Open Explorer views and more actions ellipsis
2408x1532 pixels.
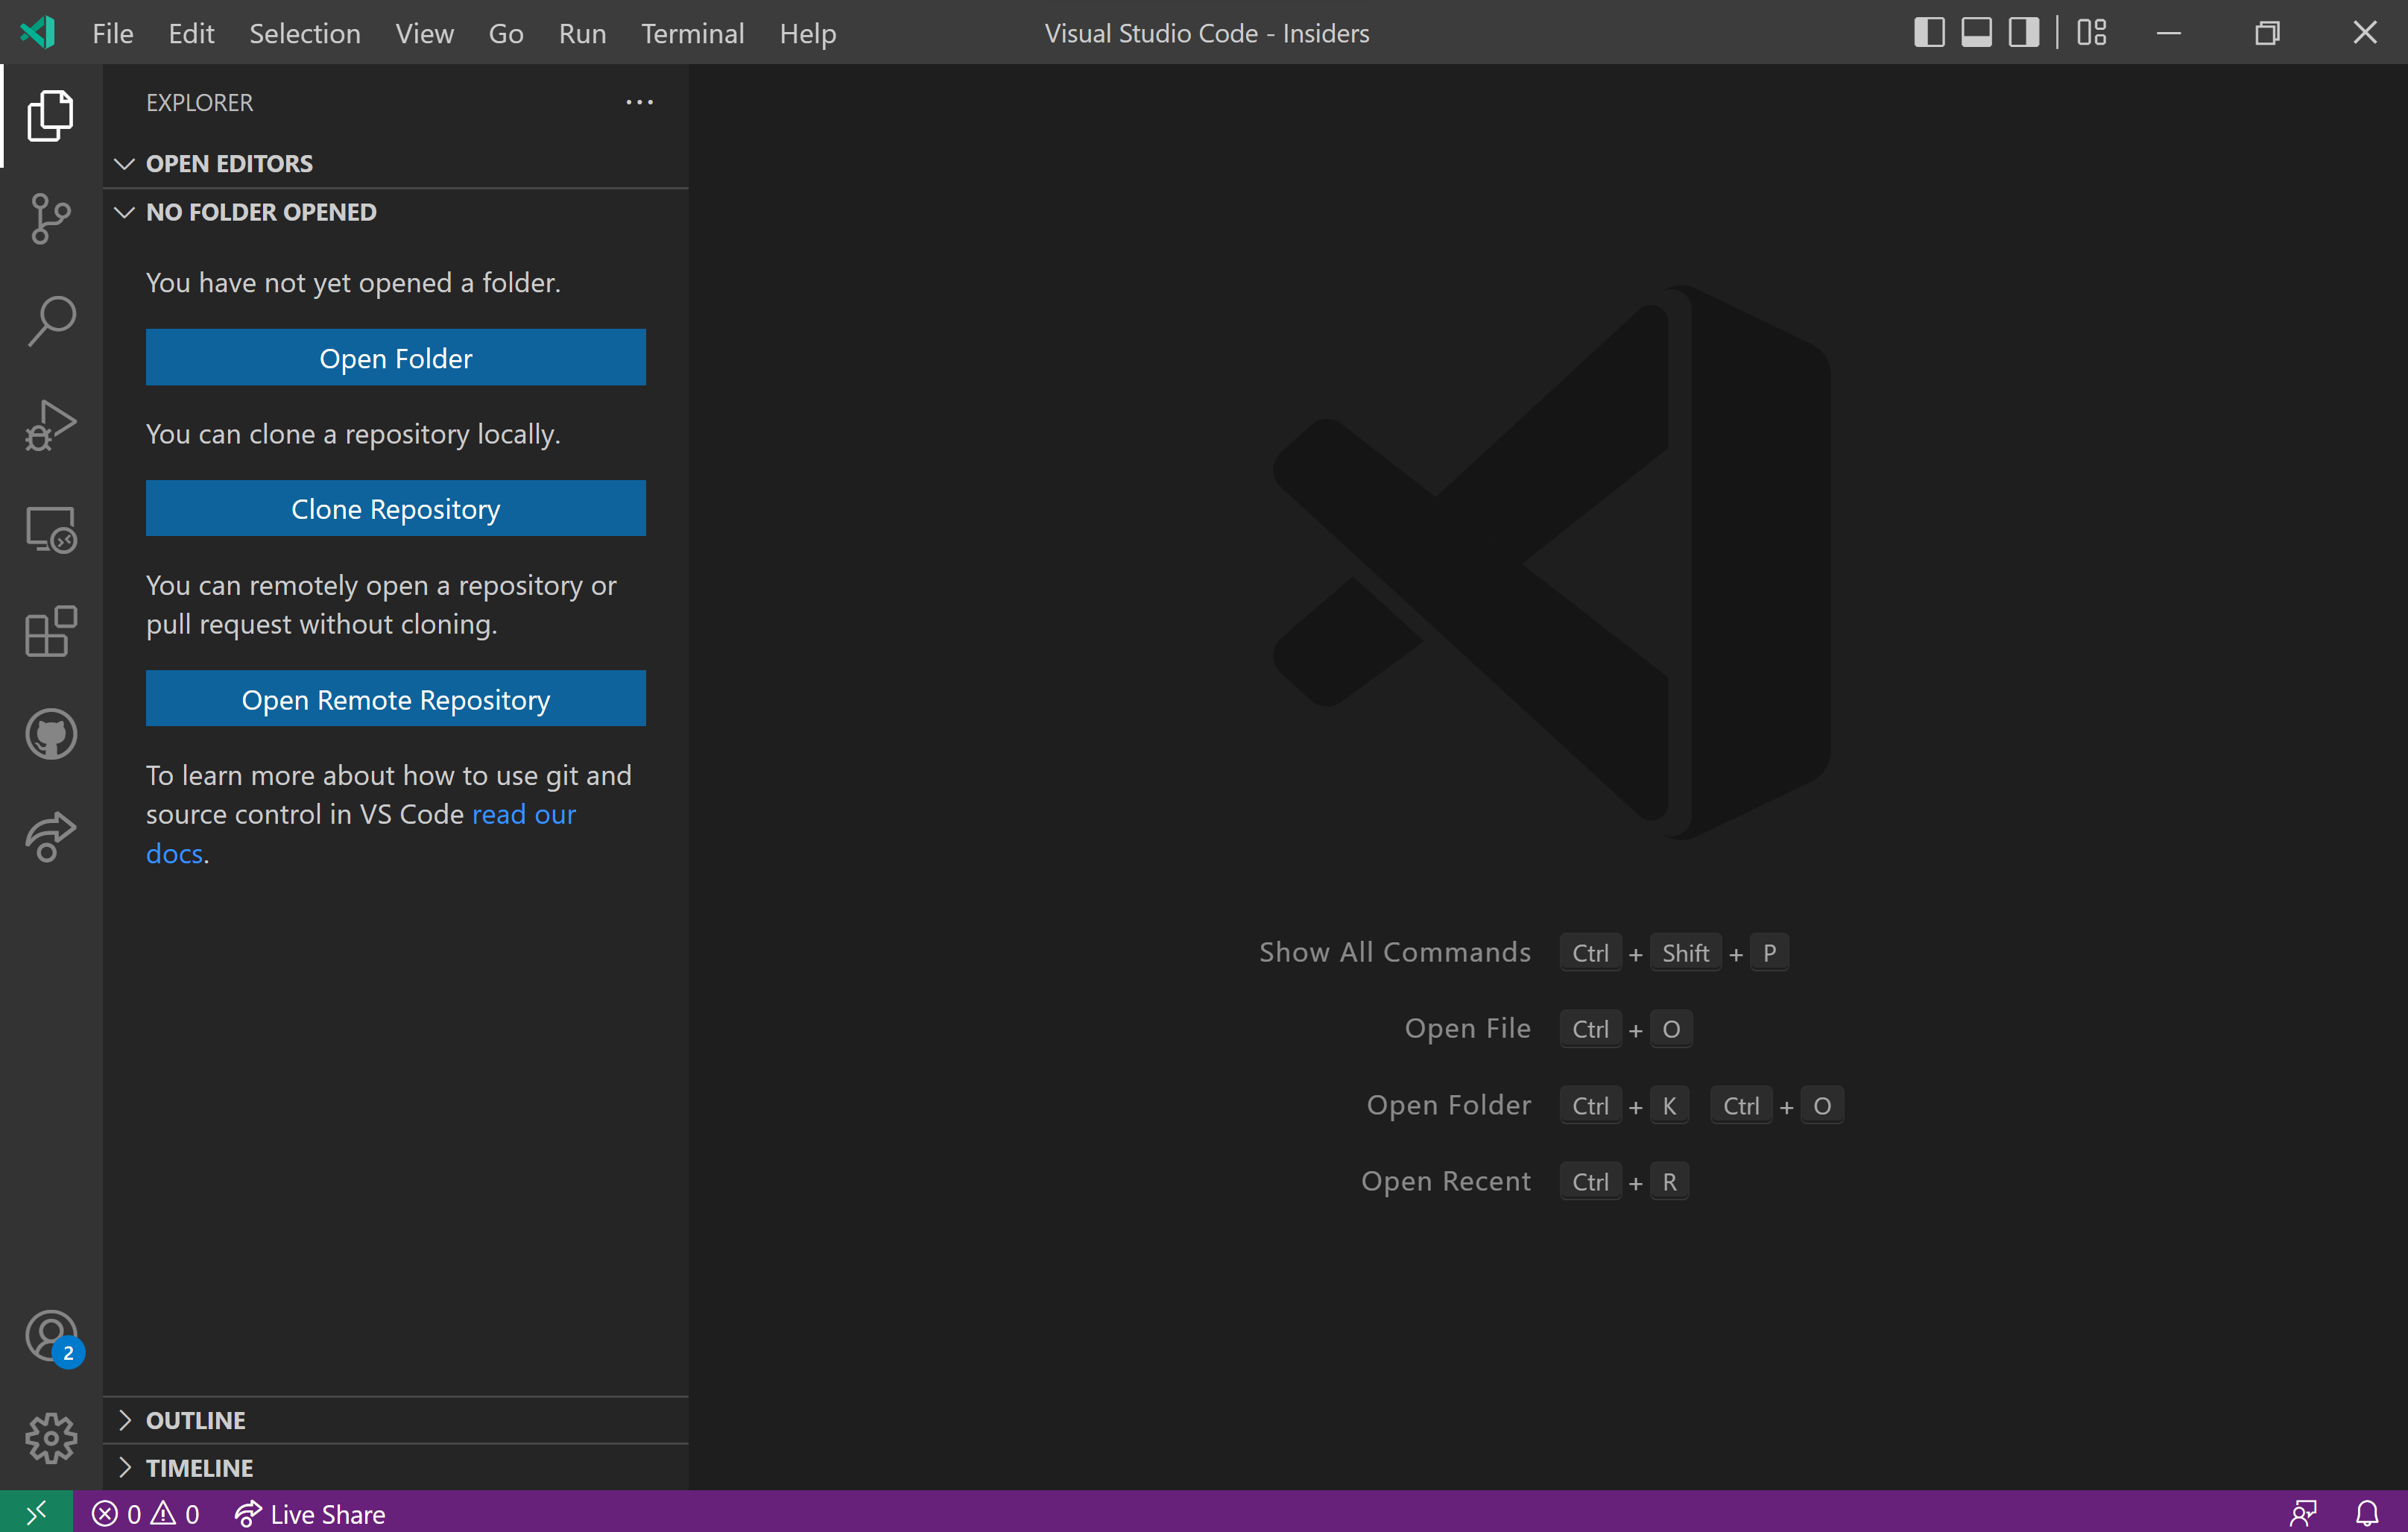[x=639, y=102]
